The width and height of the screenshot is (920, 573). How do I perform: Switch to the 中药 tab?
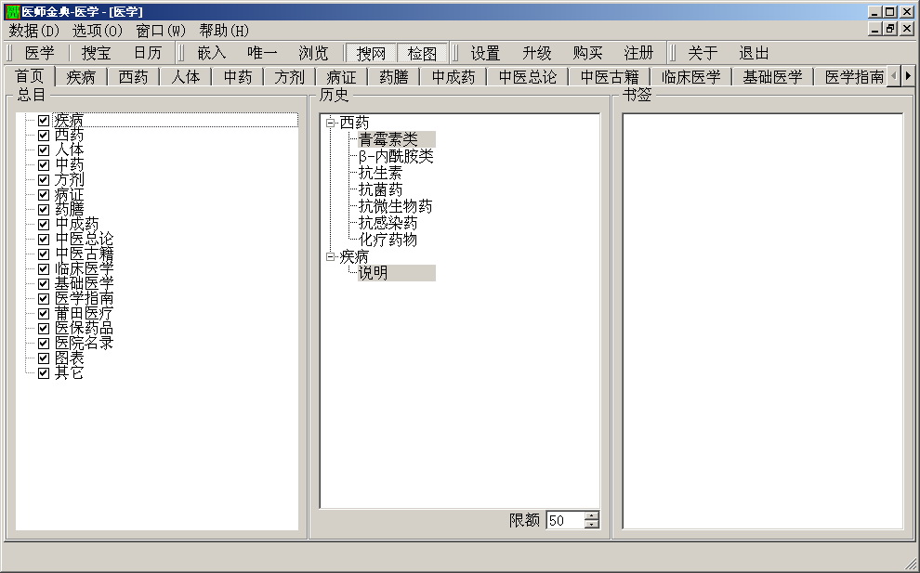(x=238, y=77)
